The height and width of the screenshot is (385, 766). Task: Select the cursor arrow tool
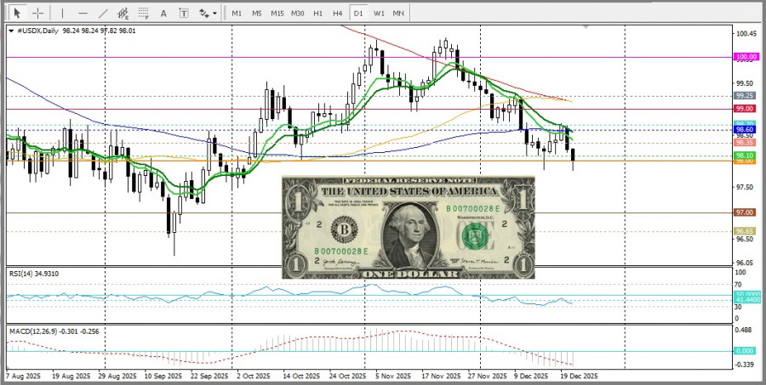16,13
